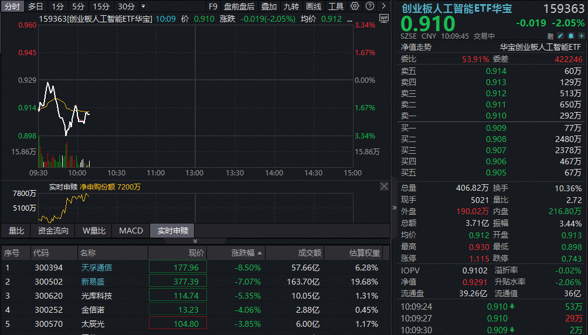Open 天孚通信 stock link

click(96, 268)
